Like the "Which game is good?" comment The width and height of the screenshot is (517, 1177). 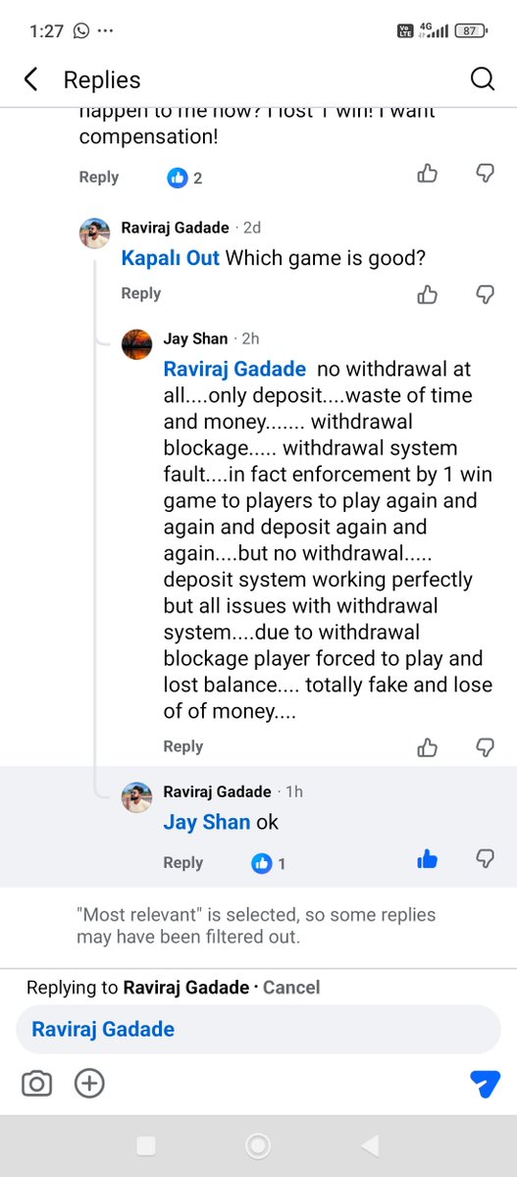pos(428,293)
